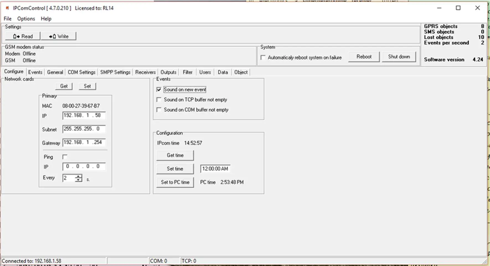Enable Sound on COM buffer not empty
Viewport: 490px width, 266px height.
(x=159, y=110)
